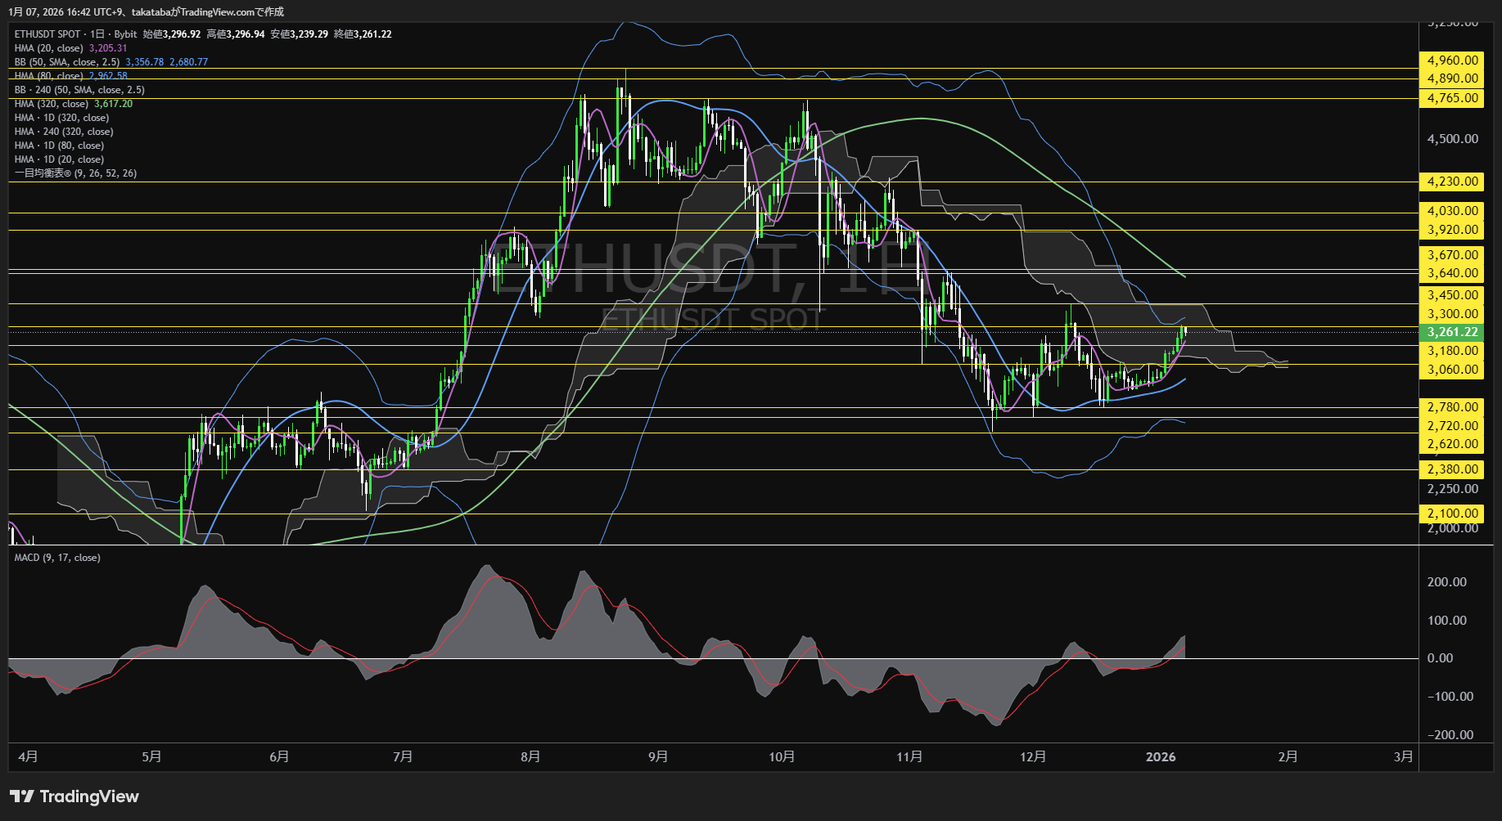Click the yellow 4,230.00 price level label
1502x821 pixels.
tap(1452, 182)
